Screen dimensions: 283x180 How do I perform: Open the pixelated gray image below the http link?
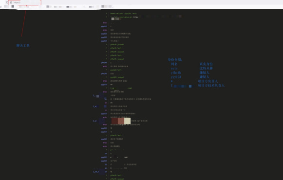(115, 19)
